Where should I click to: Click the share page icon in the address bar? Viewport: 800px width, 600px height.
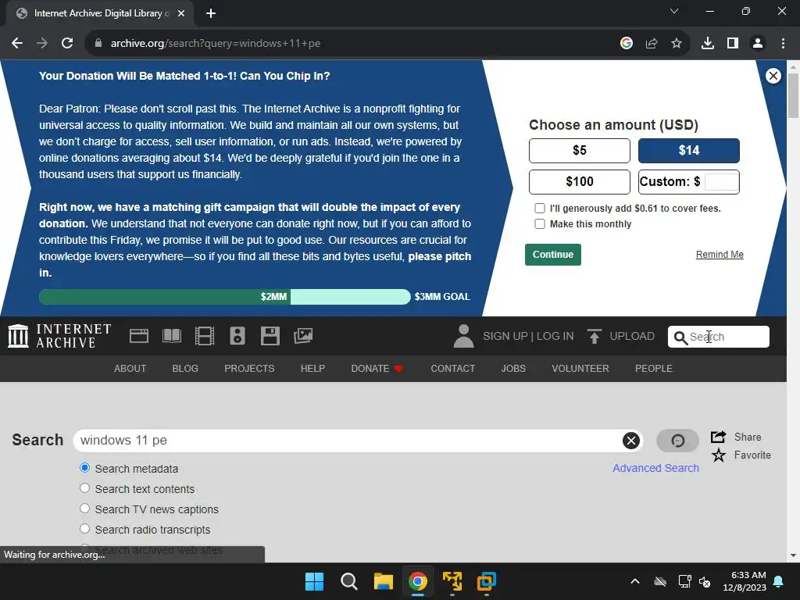click(652, 44)
